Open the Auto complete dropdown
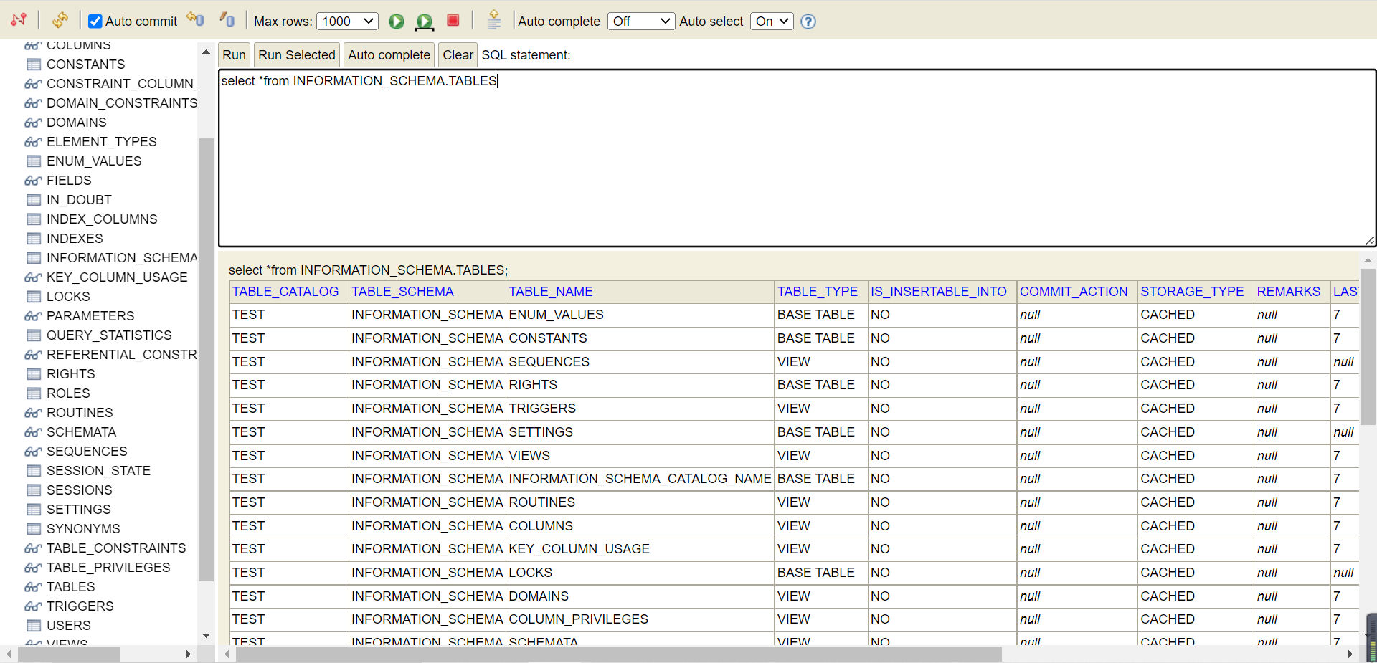 tap(641, 22)
